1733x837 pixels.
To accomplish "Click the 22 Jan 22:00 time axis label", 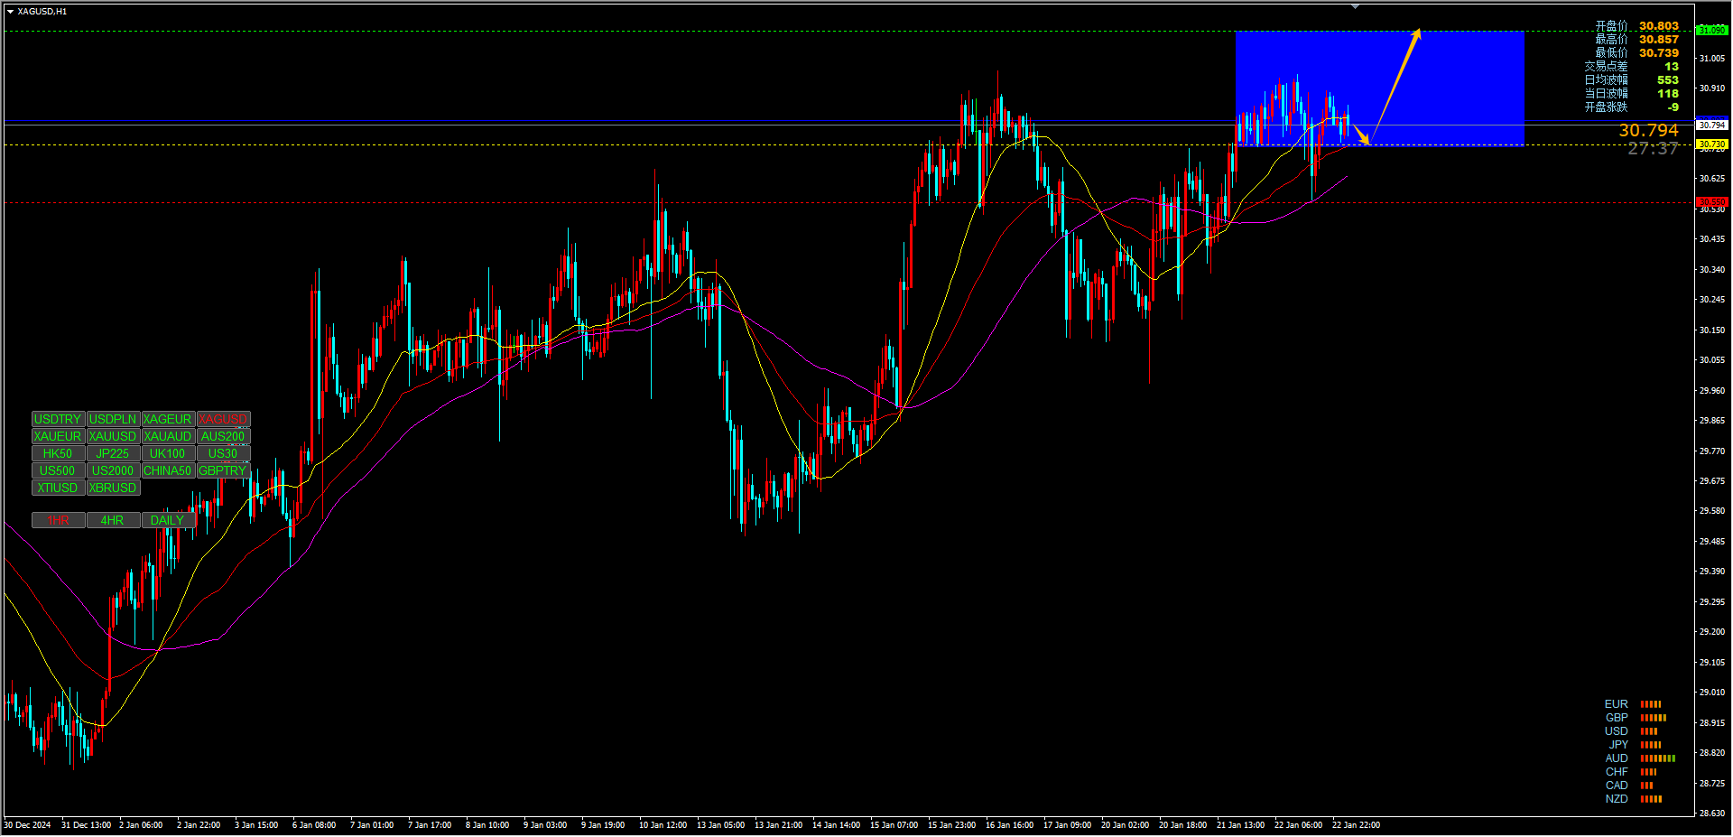I will click(1356, 825).
